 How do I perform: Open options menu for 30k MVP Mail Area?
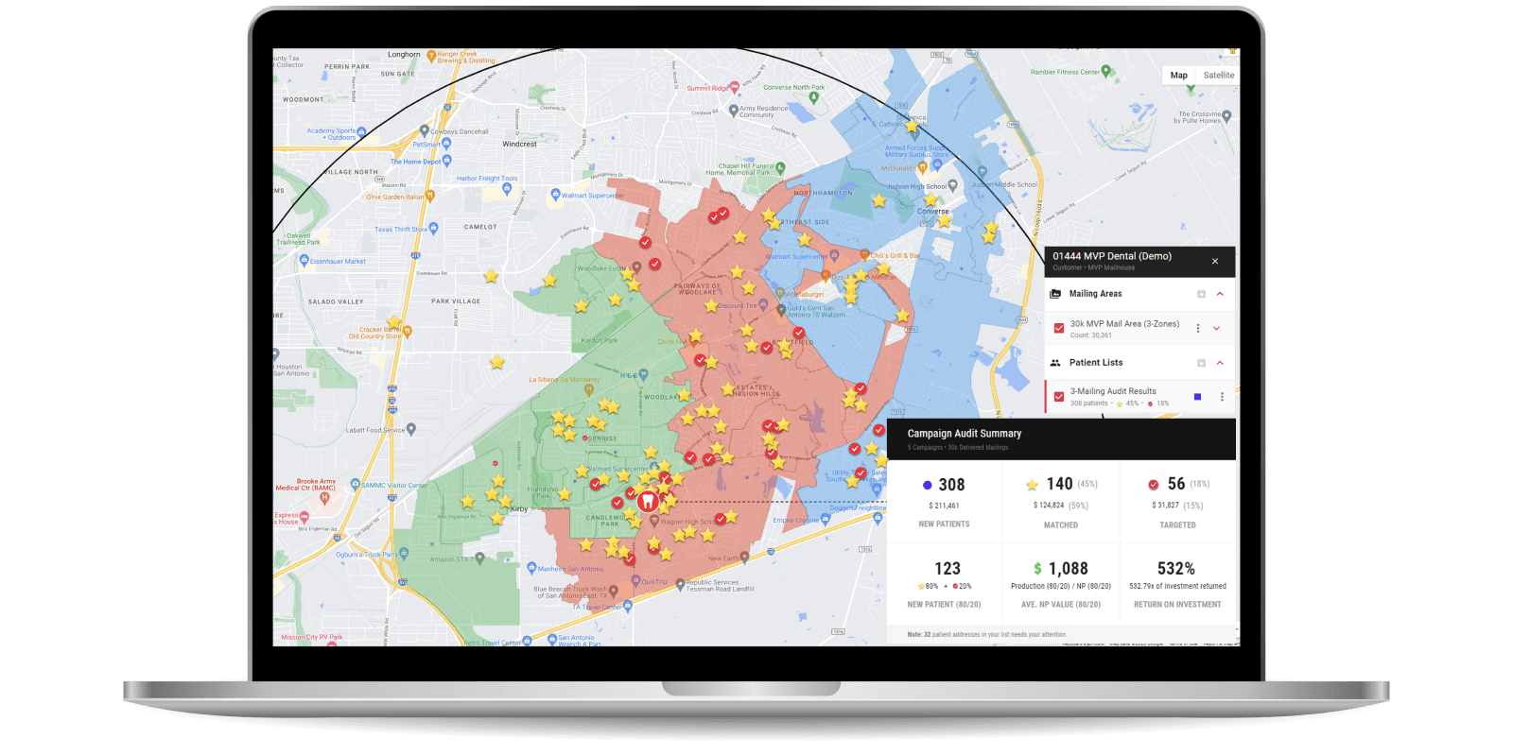point(1198,328)
